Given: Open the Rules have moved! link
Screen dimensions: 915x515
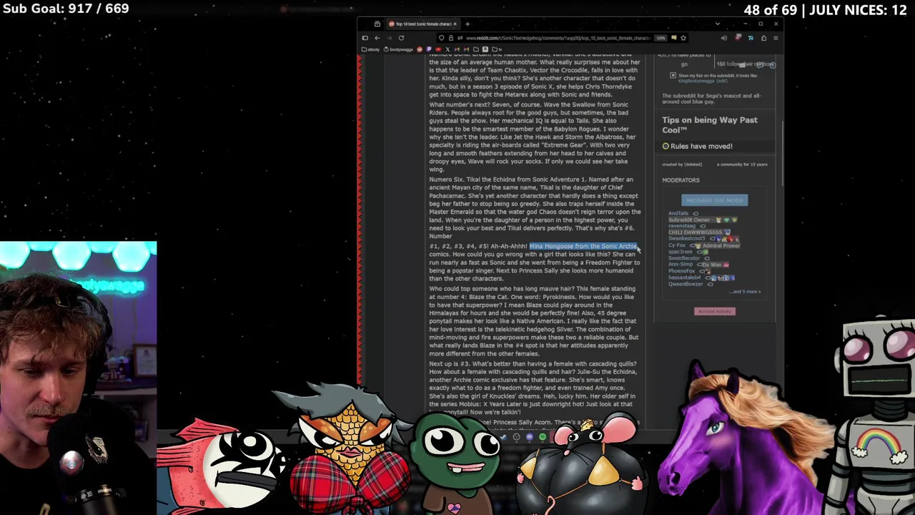Looking at the screenshot, I should coord(701,146).
